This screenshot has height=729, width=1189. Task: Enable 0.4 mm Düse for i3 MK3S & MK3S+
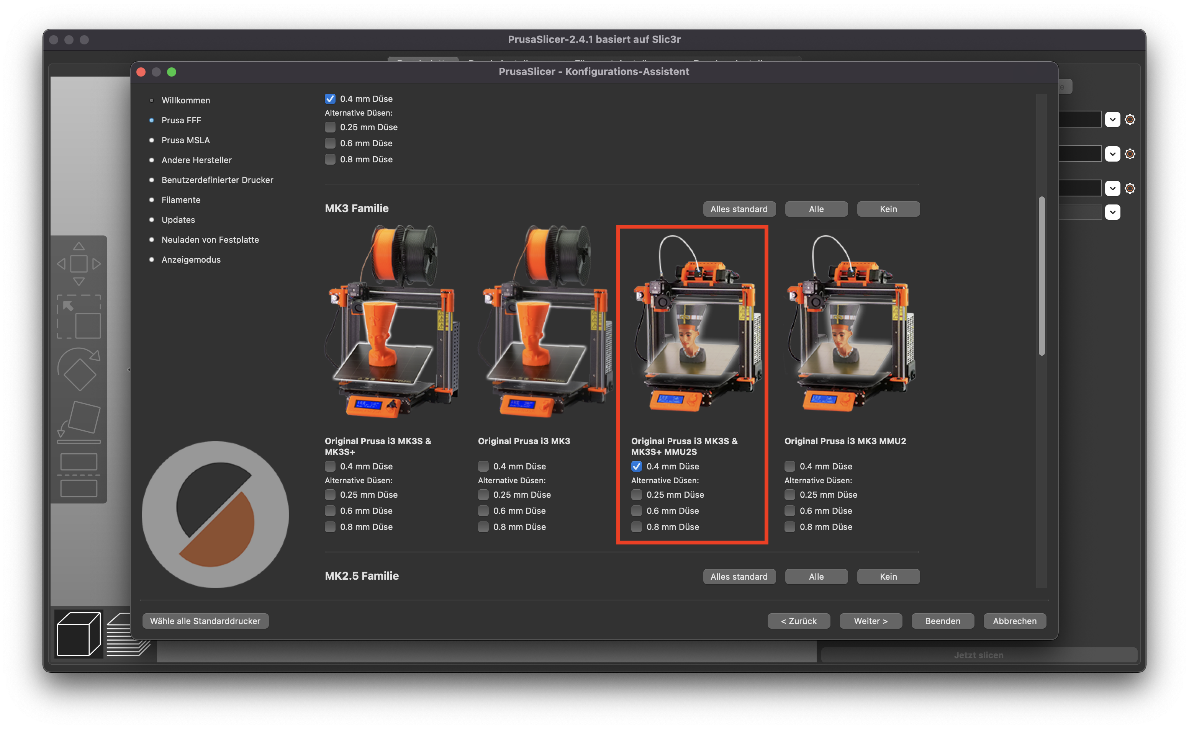[x=330, y=467]
